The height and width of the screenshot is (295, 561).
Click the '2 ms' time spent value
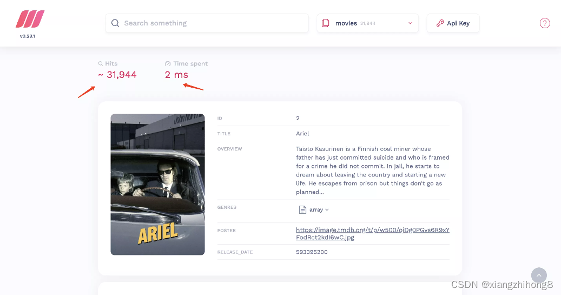tap(176, 75)
